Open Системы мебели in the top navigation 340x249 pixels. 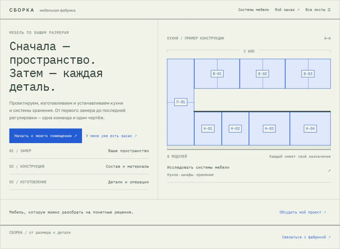tap(254, 10)
